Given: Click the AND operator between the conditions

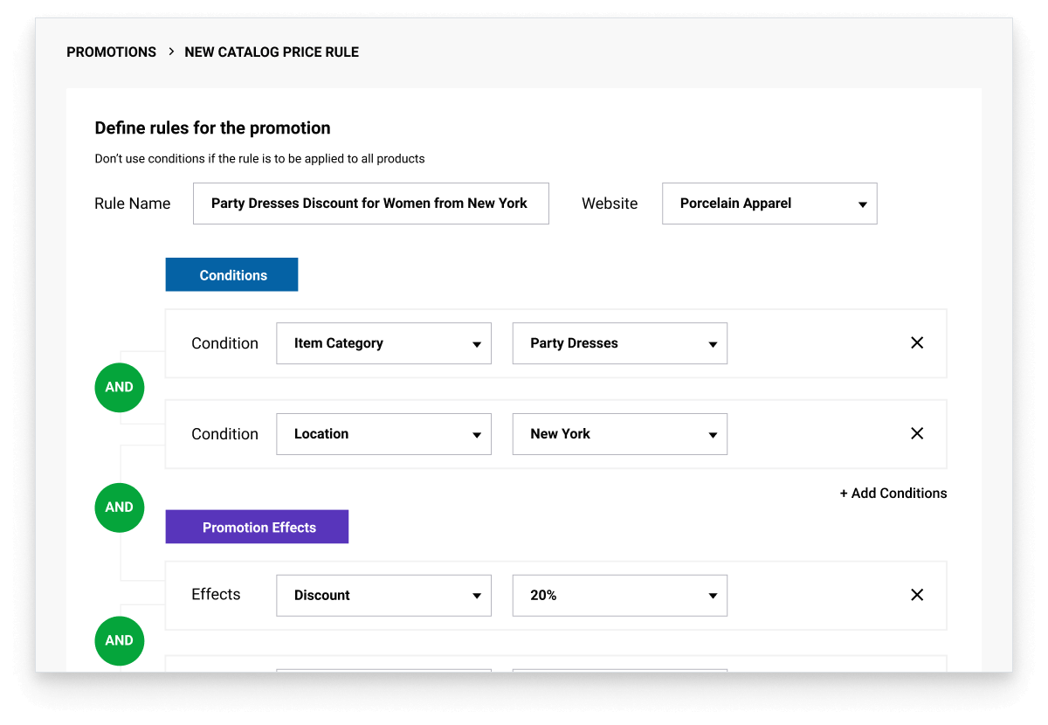Looking at the screenshot, I should pos(120,387).
